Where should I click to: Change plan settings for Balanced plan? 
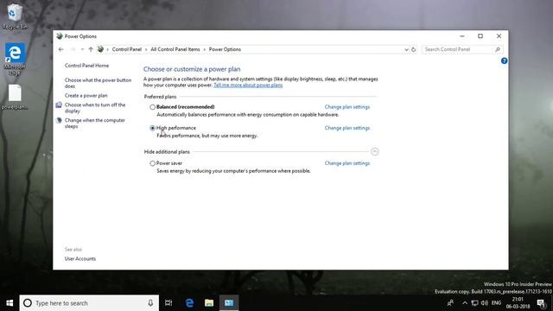tap(347, 107)
